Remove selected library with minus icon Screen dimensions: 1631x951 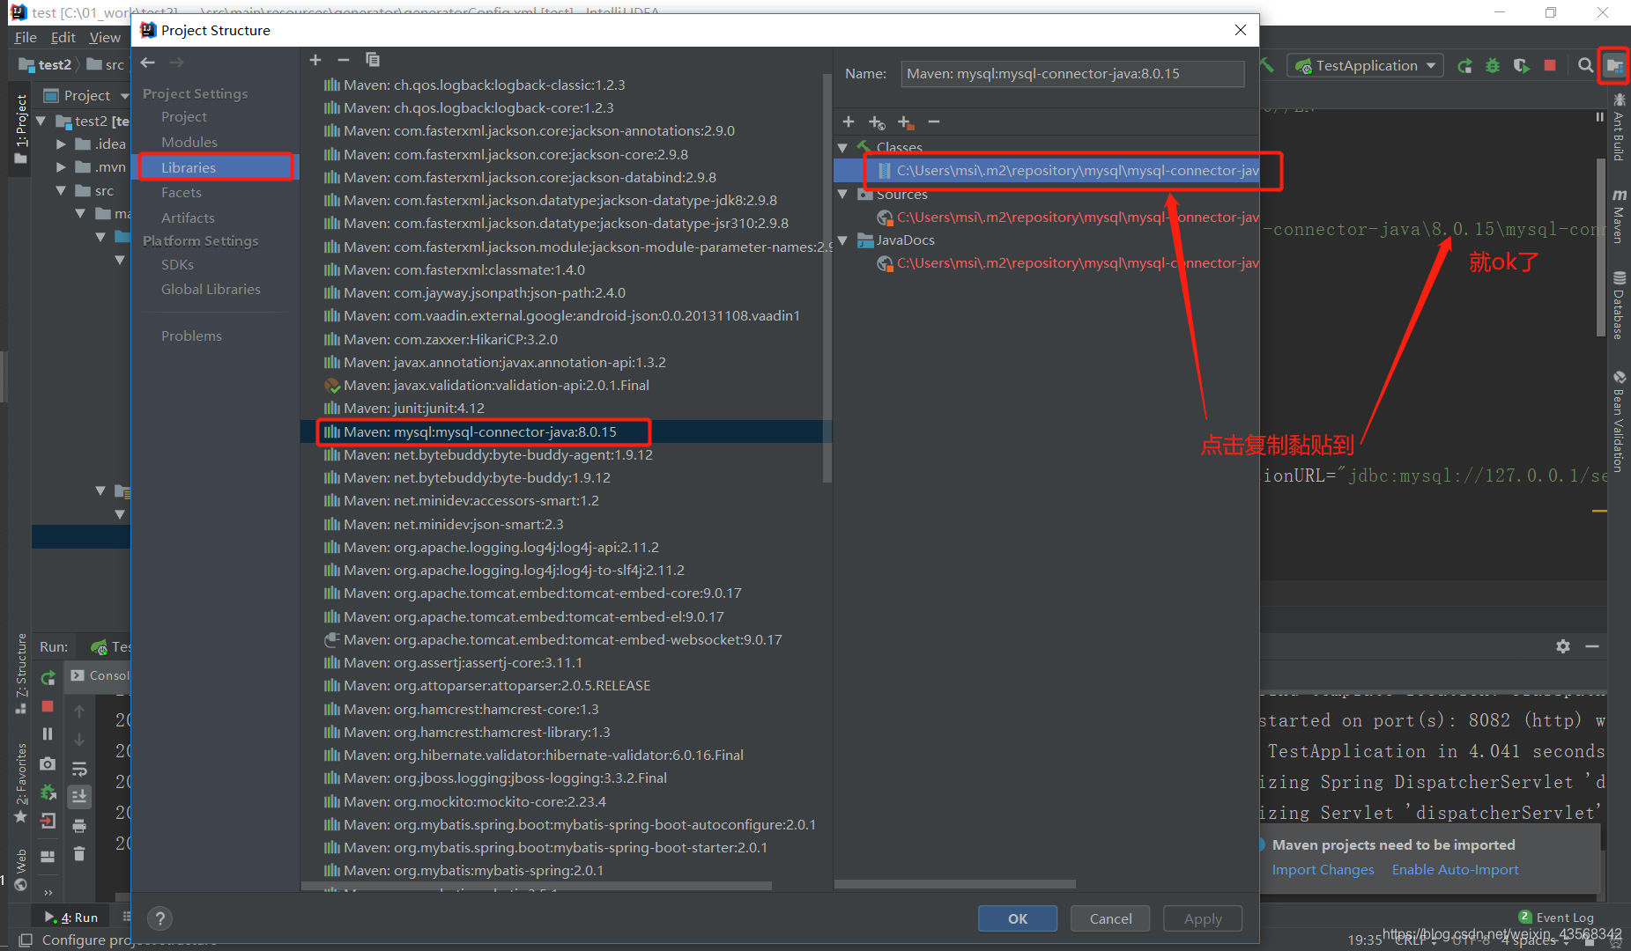[344, 60]
